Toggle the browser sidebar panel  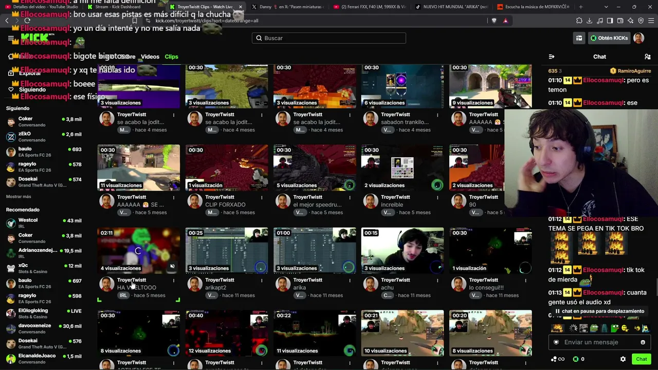point(610,21)
